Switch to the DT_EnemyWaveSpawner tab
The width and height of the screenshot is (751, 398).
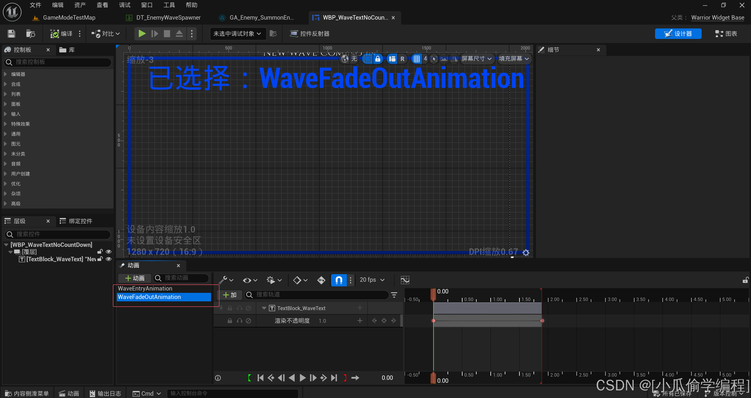click(168, 18)
